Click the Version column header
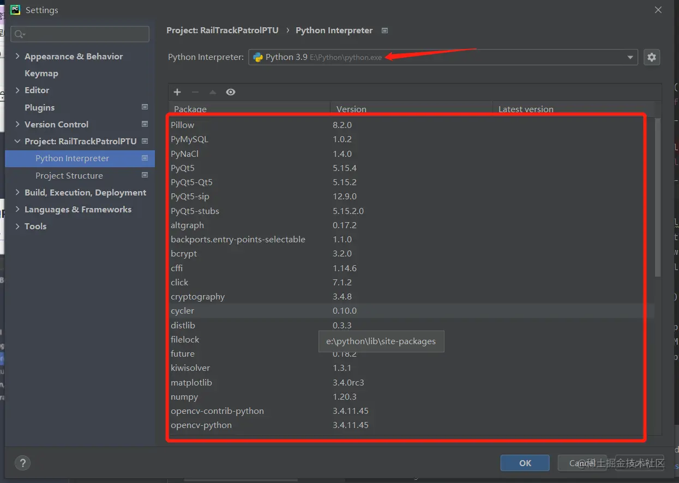 point(411,109)
